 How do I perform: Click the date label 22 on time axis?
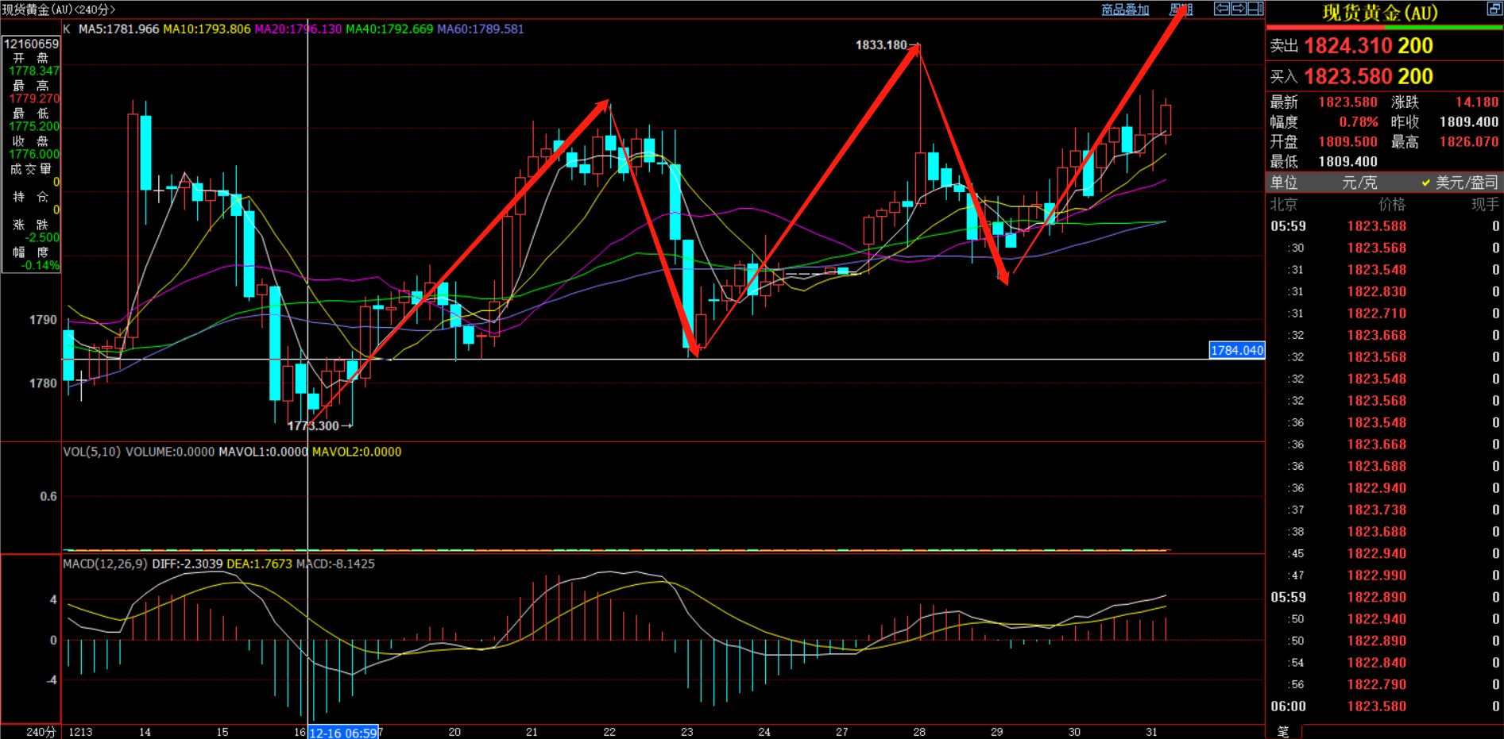tap(609, 732)
